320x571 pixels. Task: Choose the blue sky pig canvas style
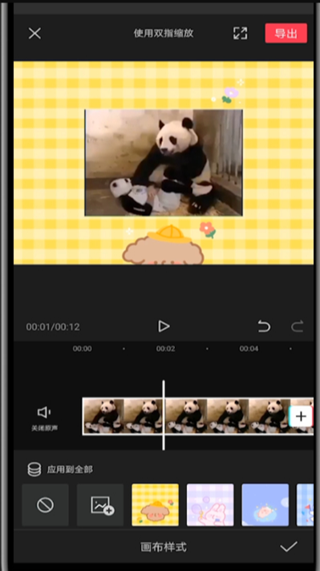(265, 505)
